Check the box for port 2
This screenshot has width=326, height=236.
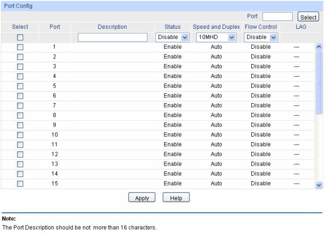point(20,57)
